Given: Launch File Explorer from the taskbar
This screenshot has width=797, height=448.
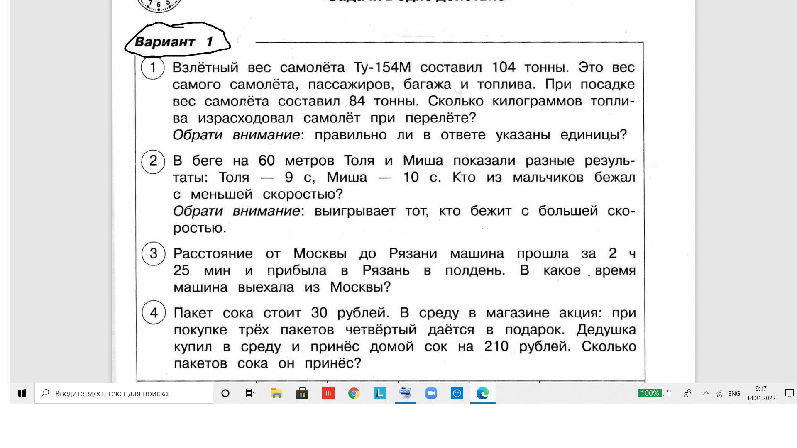Looking at the screenshot, I should [x=276, y=393].
